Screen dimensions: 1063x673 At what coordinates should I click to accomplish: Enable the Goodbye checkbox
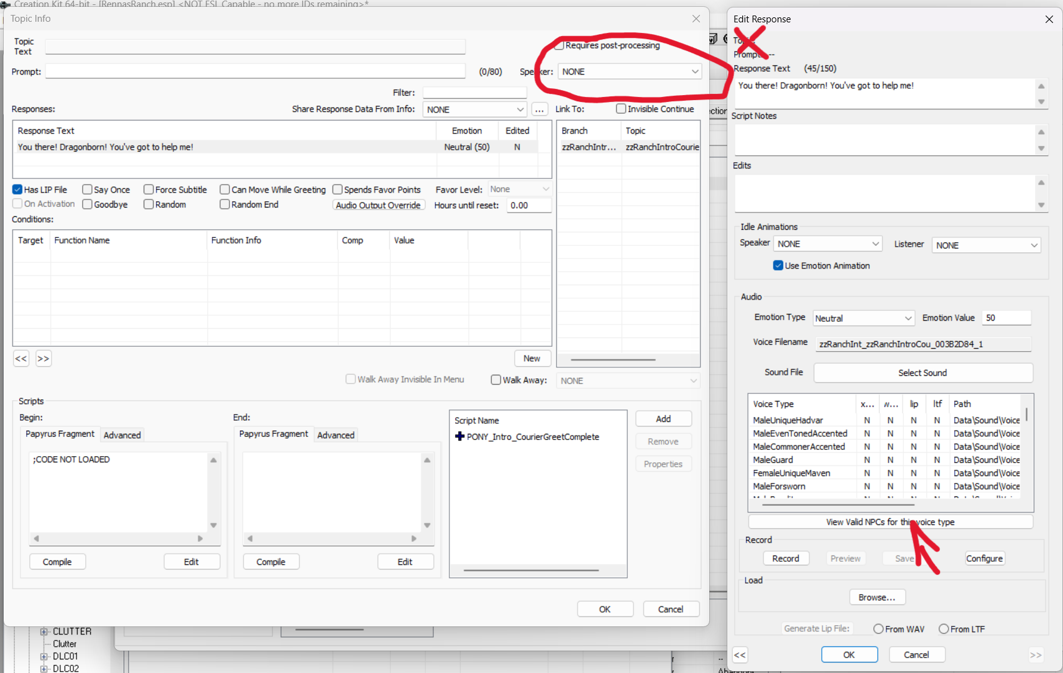[88, 204]
